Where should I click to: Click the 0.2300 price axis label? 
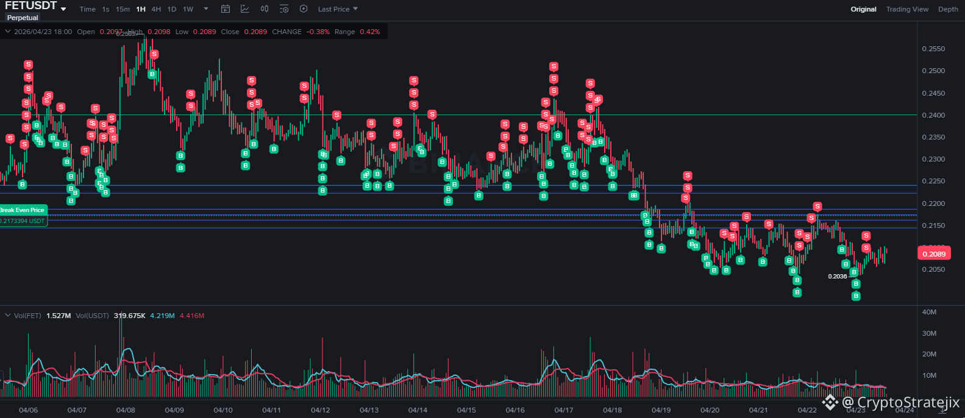click(x=933, y=159)
